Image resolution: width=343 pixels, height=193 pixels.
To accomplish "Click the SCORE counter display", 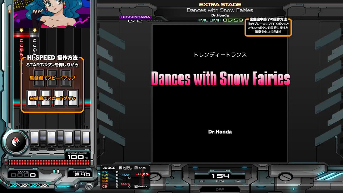I will (x=24, y=174).
